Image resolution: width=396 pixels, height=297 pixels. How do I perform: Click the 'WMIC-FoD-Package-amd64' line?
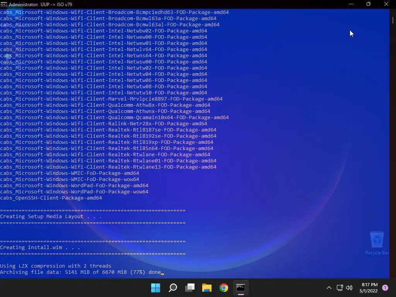point(70,173)
